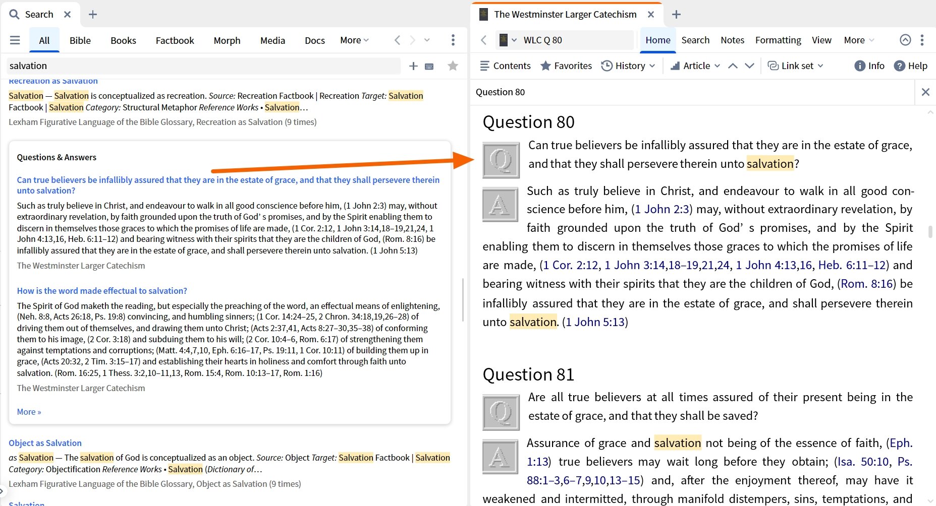This screenshot has height=506, width=936.
Task: Click the catechism book cover icon
Action: [x=503, y=40]
